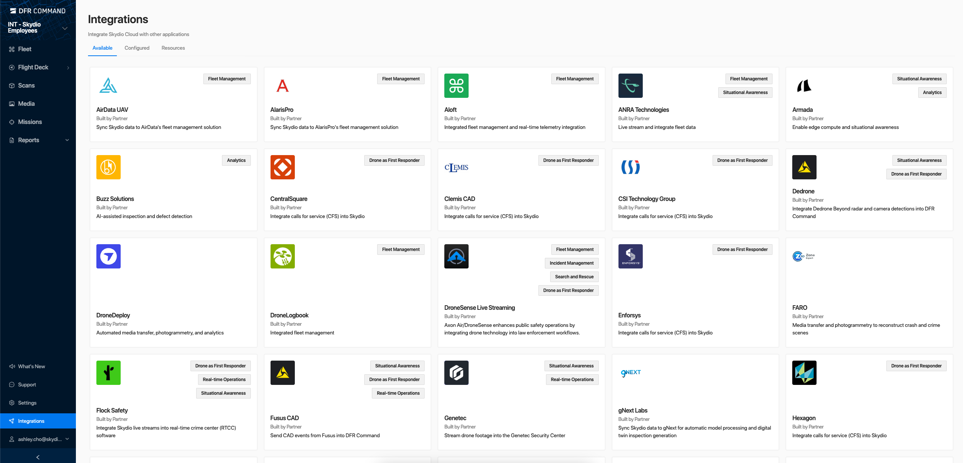
Task: Click Drone as First Responder tag on CentralSquare
Action: click(x=394, y=160)
